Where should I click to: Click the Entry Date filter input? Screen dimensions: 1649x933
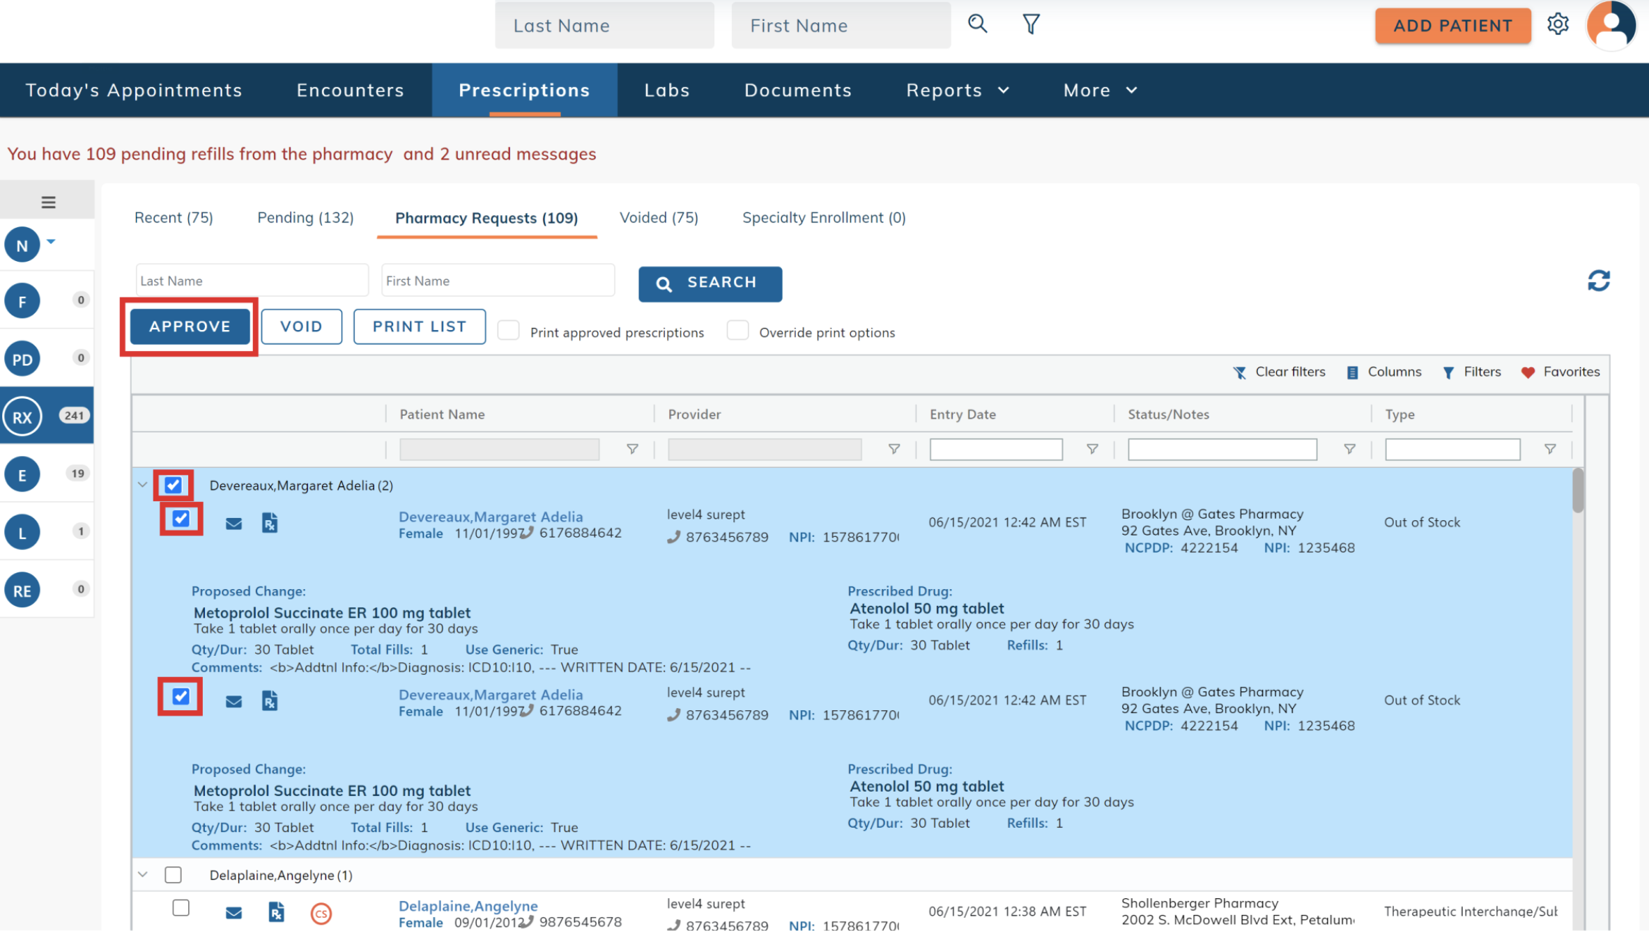(x=995, y=449)
